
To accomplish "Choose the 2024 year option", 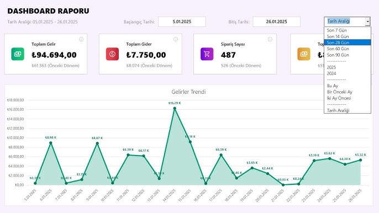I will (x=348, y=73).
